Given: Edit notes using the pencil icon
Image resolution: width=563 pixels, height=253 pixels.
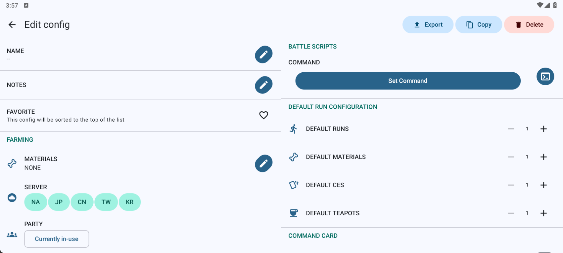Looking at the screenshot, I should pyautogui.click(x=263, y=85).
